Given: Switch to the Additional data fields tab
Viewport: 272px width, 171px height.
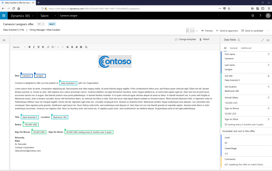Looking at the screenshot, I should click(246, 48).
